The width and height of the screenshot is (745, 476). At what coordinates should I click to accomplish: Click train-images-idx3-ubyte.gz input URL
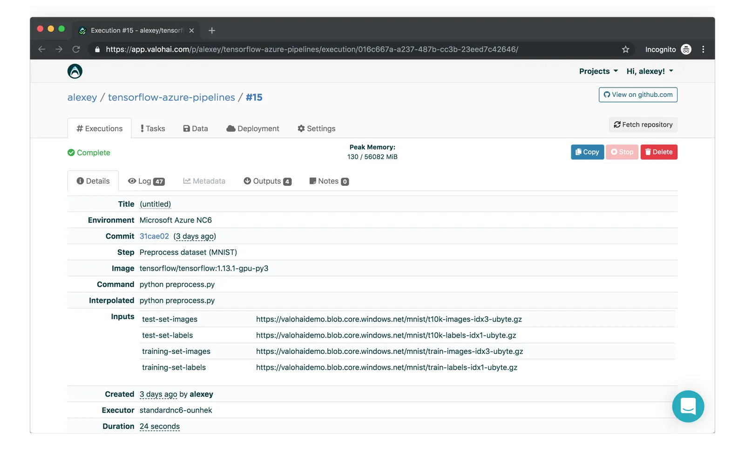tap(390, 351)
